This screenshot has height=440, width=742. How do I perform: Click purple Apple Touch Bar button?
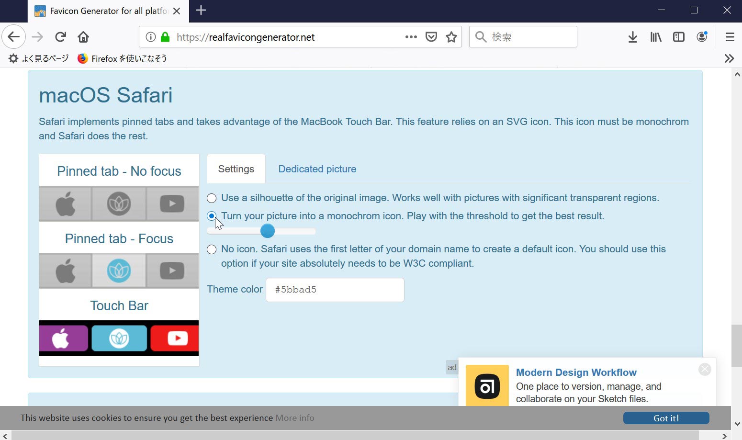(x=64, y=338)
